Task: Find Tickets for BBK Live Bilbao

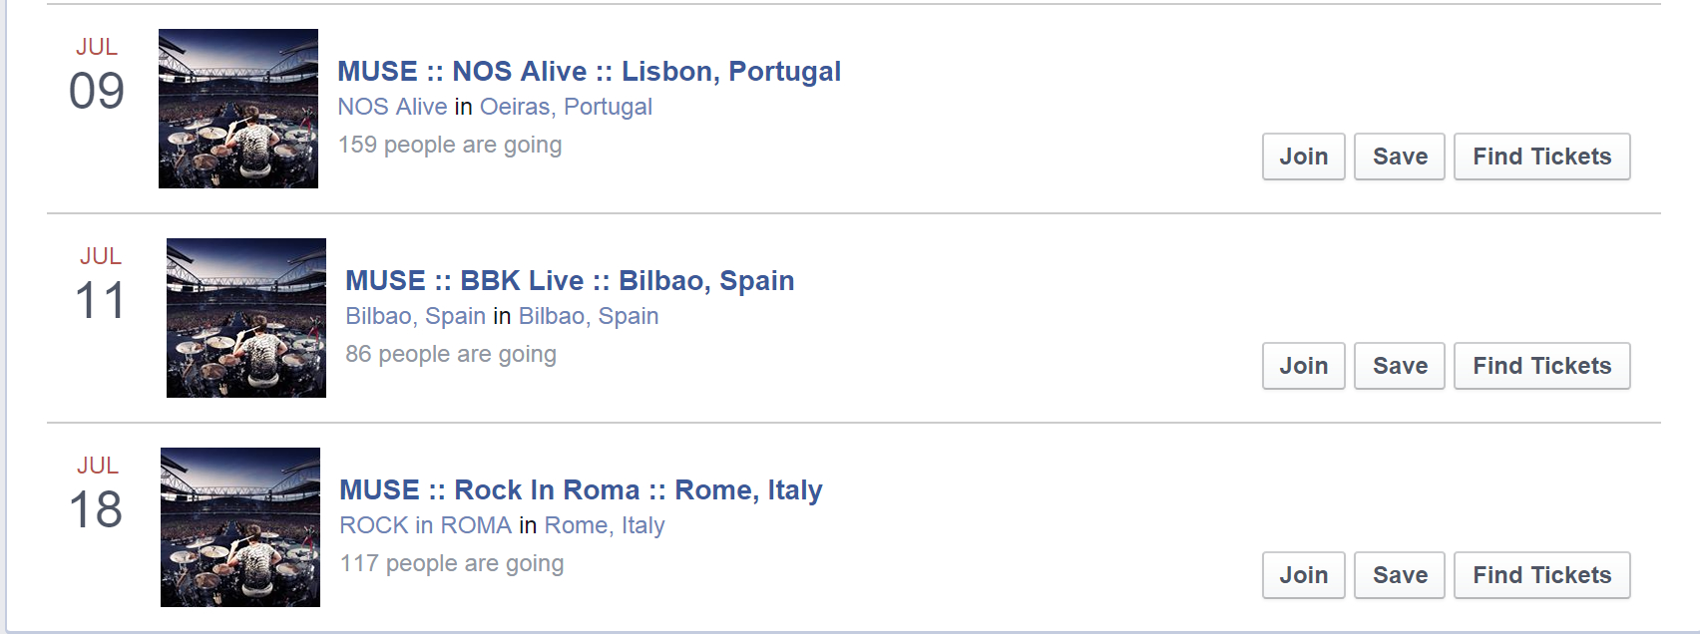Action: pos(1541,366)
